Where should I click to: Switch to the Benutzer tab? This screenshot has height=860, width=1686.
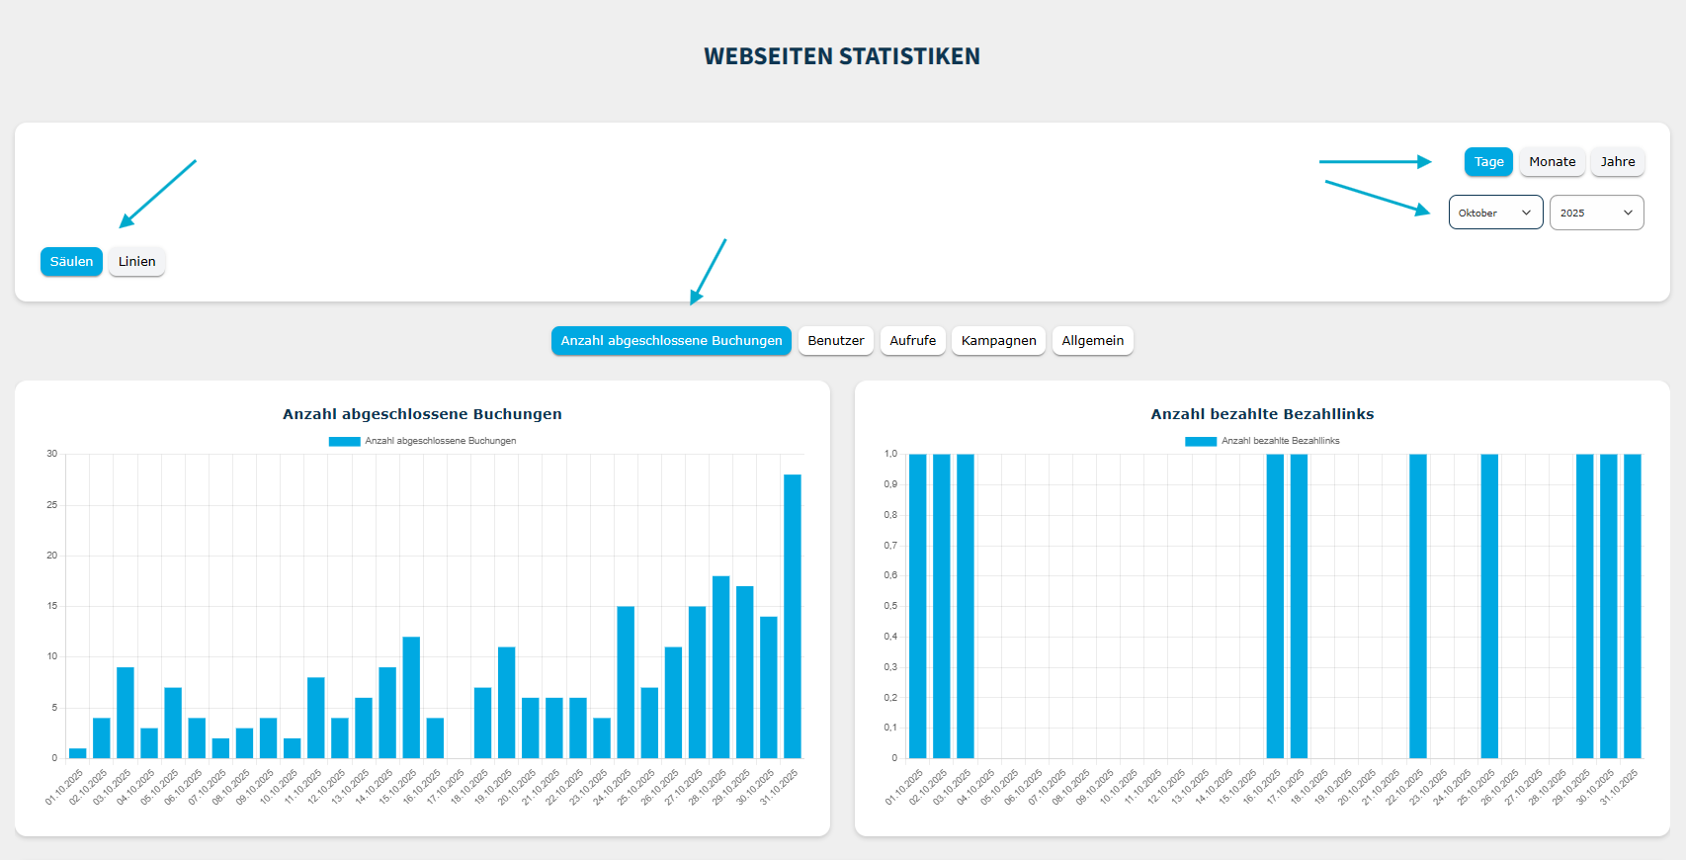(x=835, y=341)
